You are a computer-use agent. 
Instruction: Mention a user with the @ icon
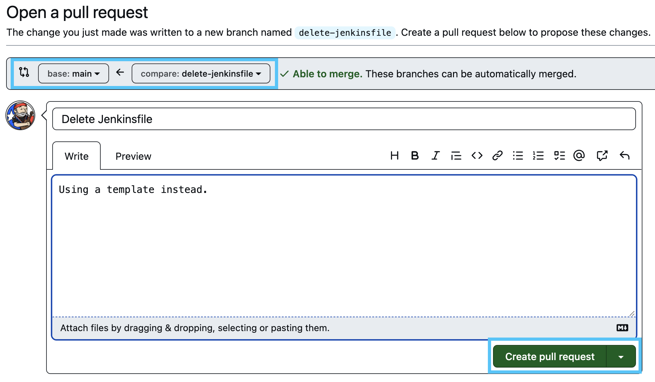pos(579,156)
